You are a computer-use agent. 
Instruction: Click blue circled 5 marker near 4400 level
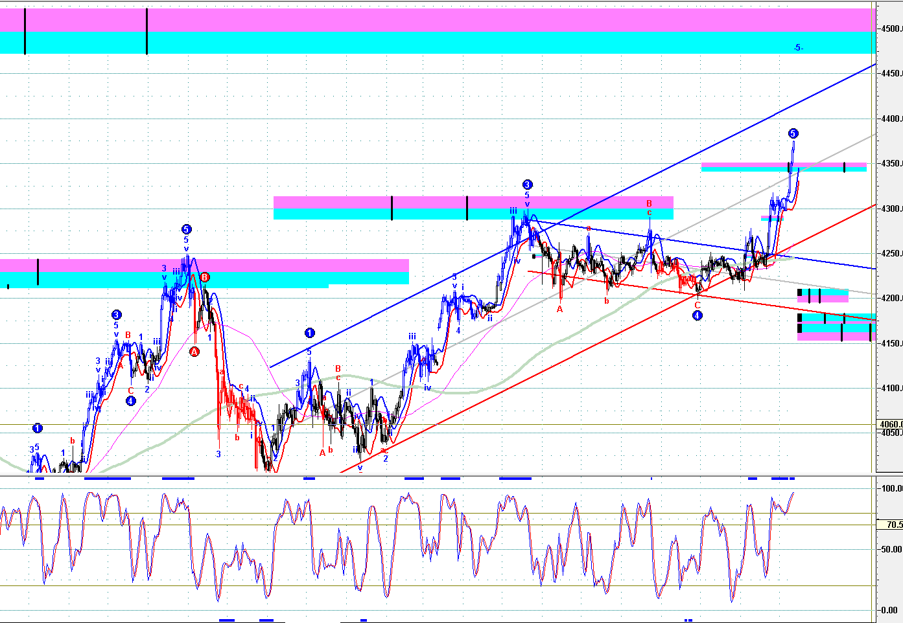(x=793, y=134)
